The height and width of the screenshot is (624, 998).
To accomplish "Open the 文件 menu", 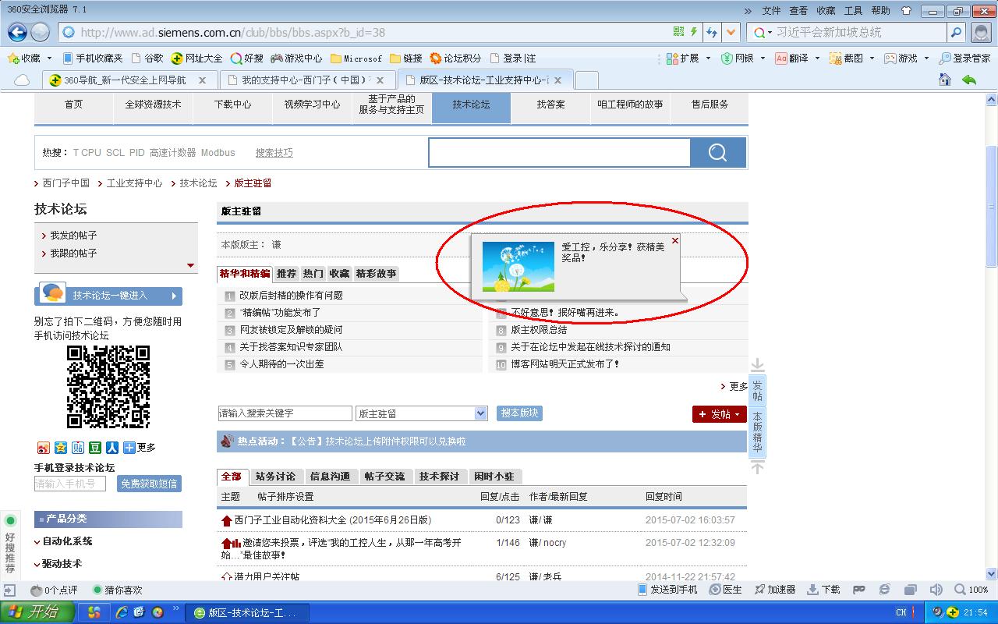I will pyautogui.click(x=771, y=11).
